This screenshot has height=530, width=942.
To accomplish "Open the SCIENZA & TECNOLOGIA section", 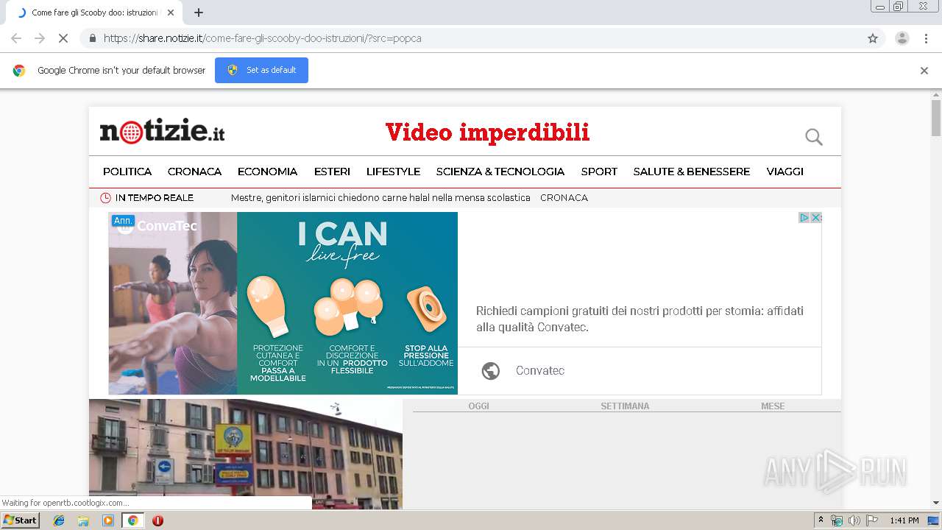I will click(x=500, y=172).
